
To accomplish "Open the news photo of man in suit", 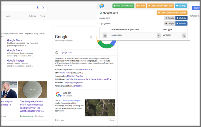I will tap(9, 90).
